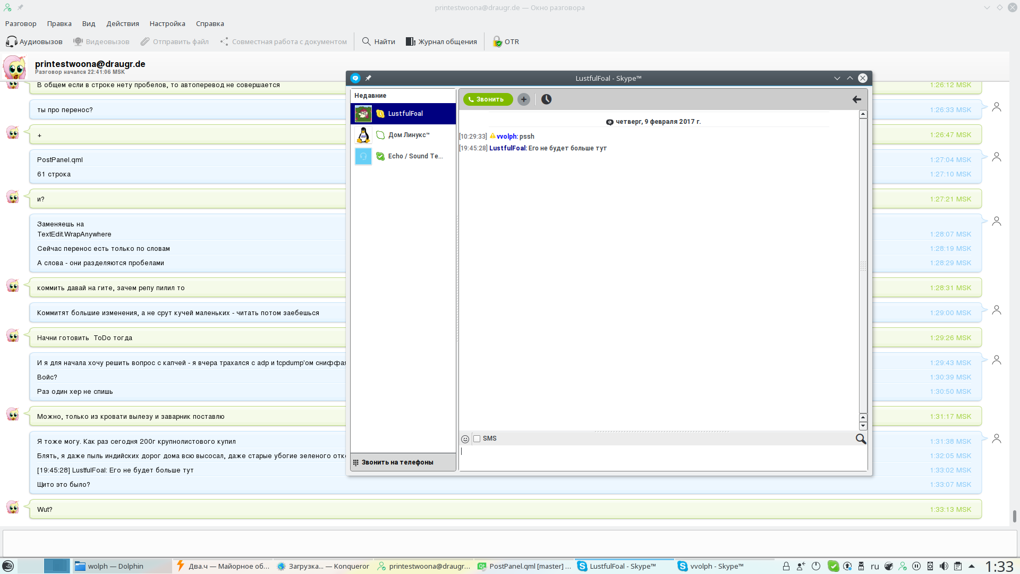1020x574 pixels.
Task: Select Echo / Sound Test contact
Action: click(403, 156)
